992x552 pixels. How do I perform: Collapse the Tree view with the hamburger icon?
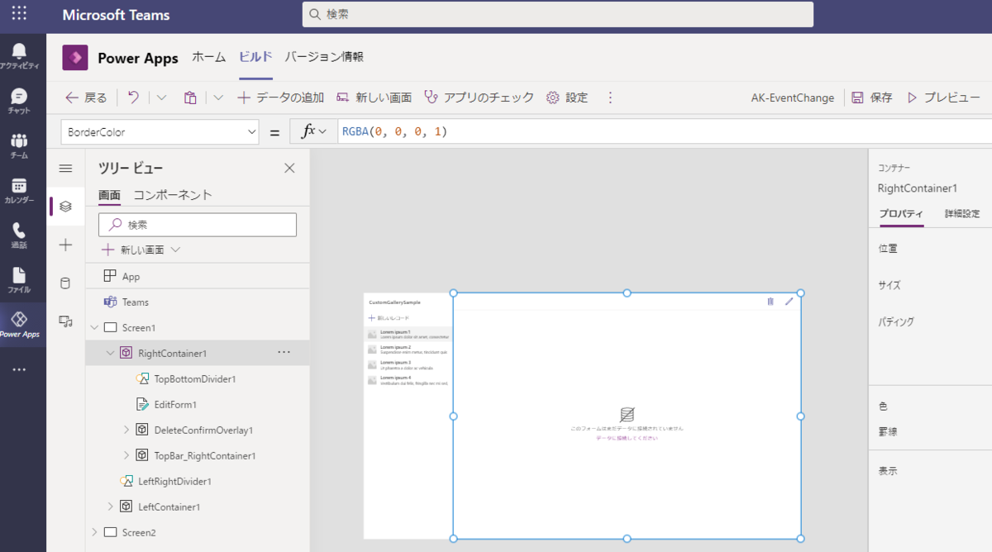click(65, 168)
